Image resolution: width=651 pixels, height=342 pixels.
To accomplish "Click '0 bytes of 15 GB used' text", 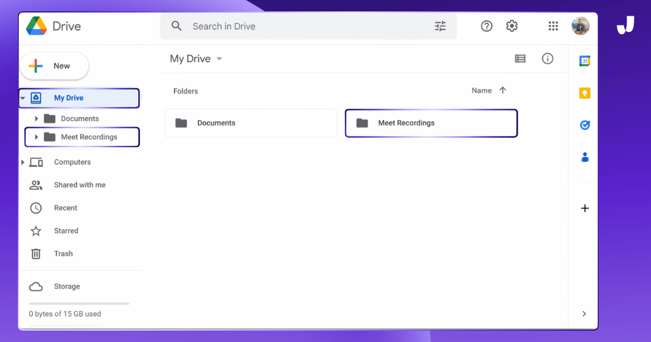I will (65, 314).
